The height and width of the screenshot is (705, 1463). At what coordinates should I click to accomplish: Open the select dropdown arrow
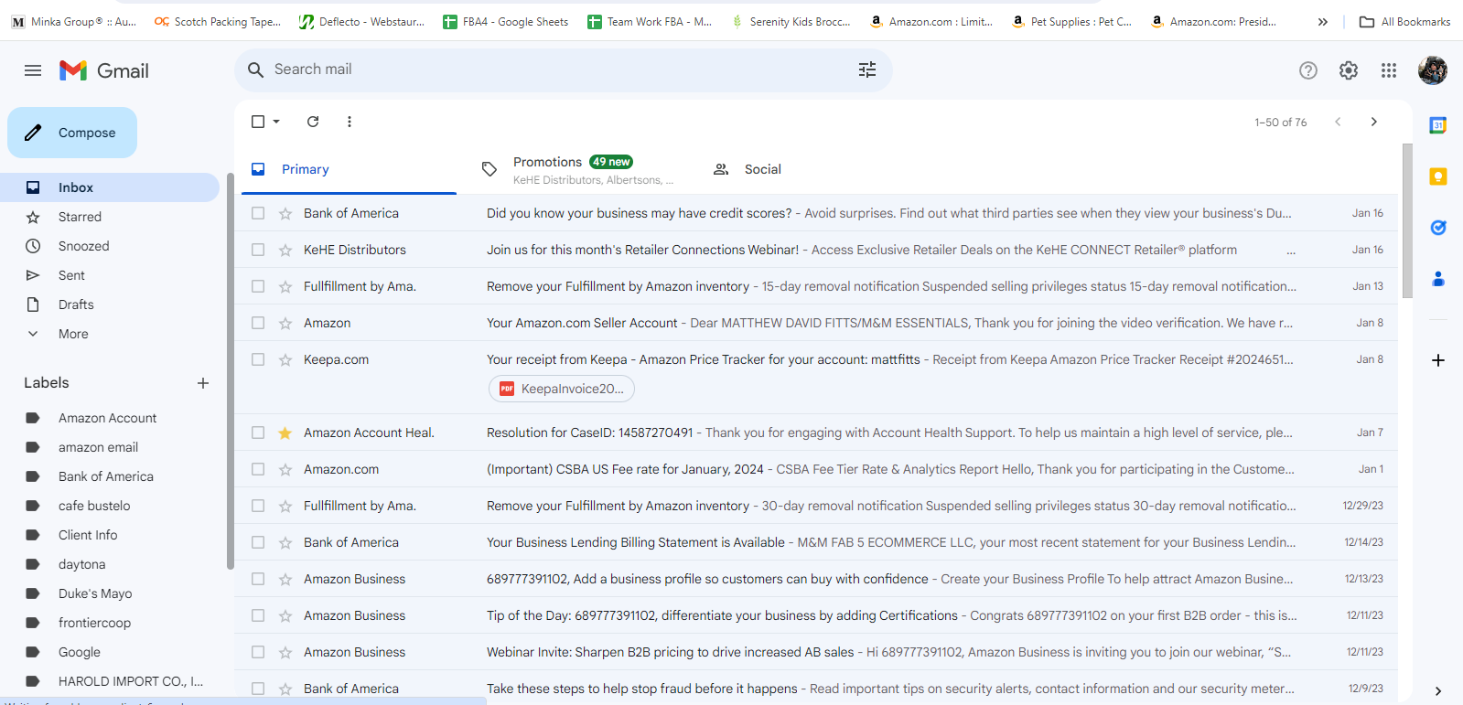[276, 122]
